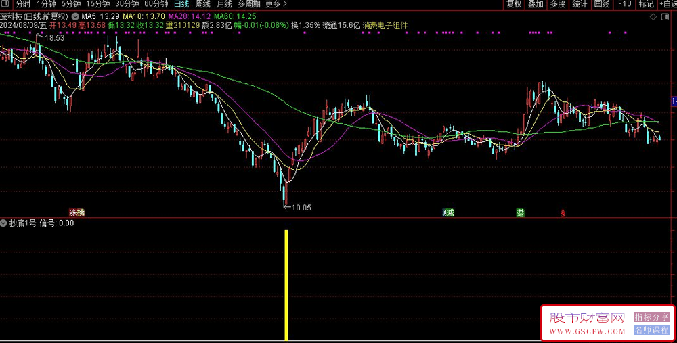Click the 涨榜 marker on the chart

(x=77, y=212)
